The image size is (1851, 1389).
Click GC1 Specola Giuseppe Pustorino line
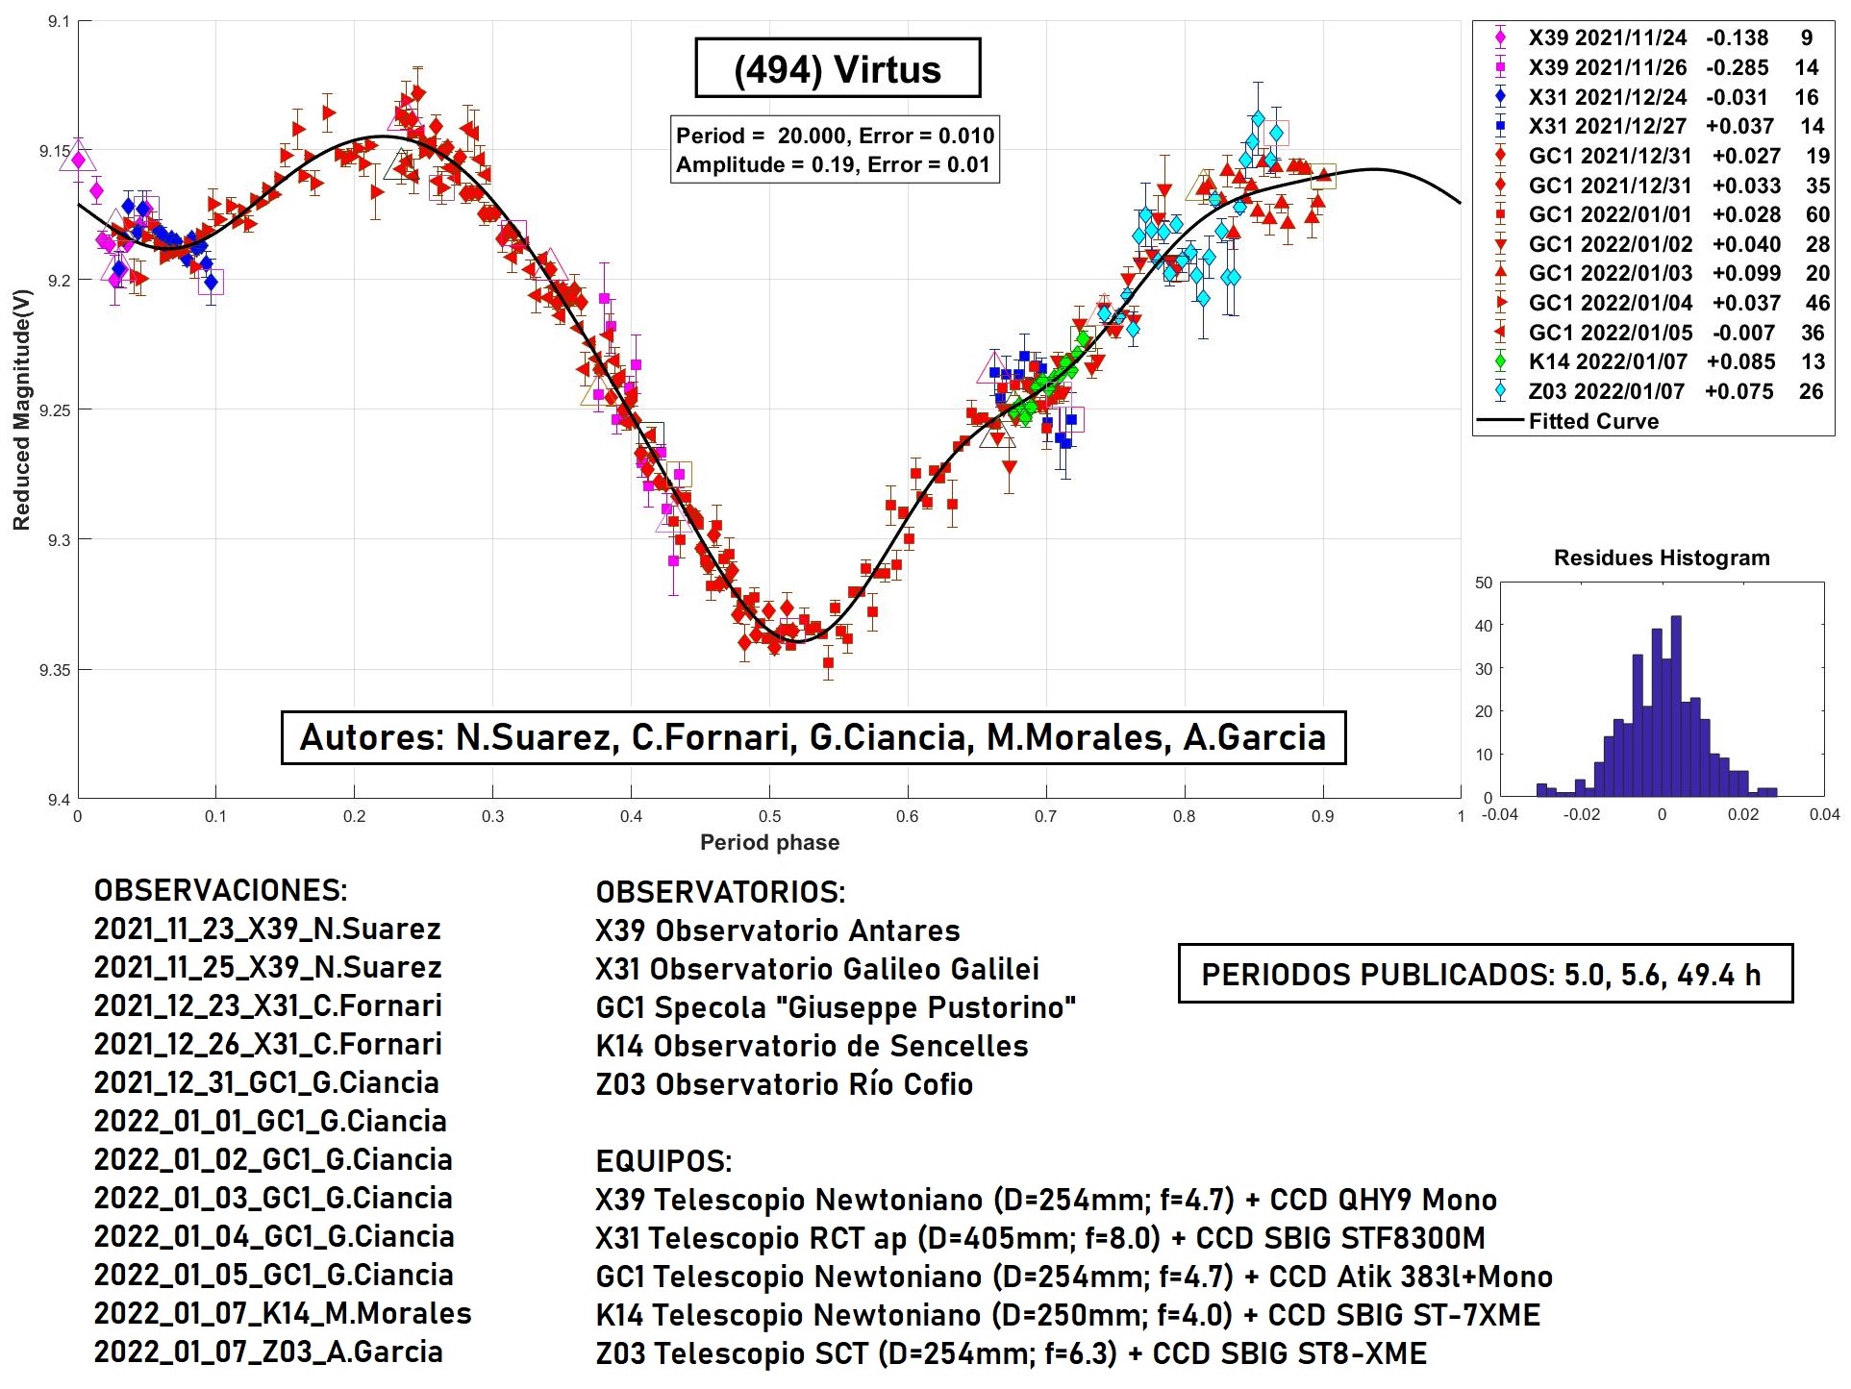836,1007
